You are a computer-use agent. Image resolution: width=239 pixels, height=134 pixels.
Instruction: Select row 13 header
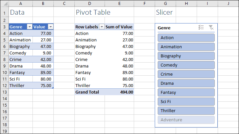point(5,92)
